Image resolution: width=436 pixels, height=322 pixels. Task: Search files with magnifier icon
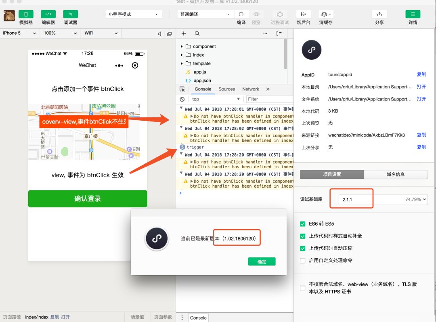(x=197, y=33)
